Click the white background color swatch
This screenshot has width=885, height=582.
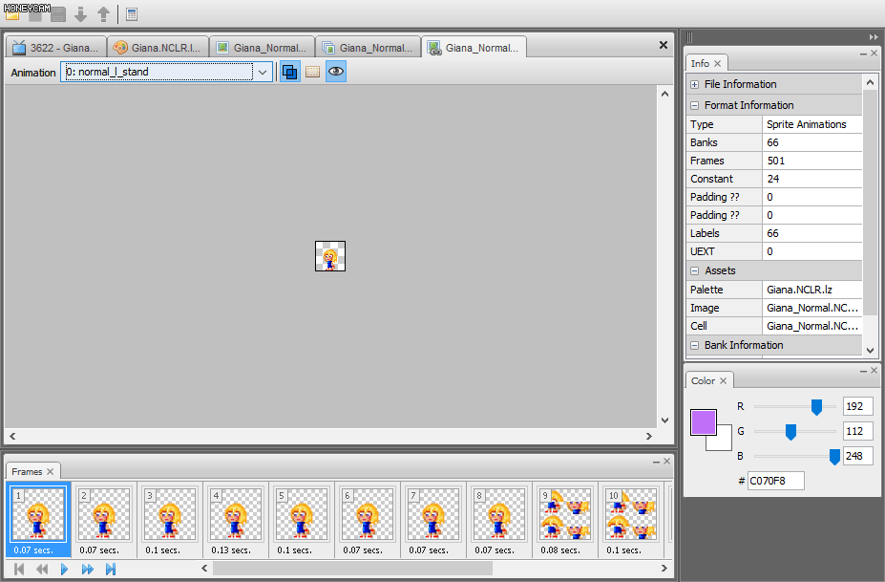pyautogui.click(x=723, y=442)
